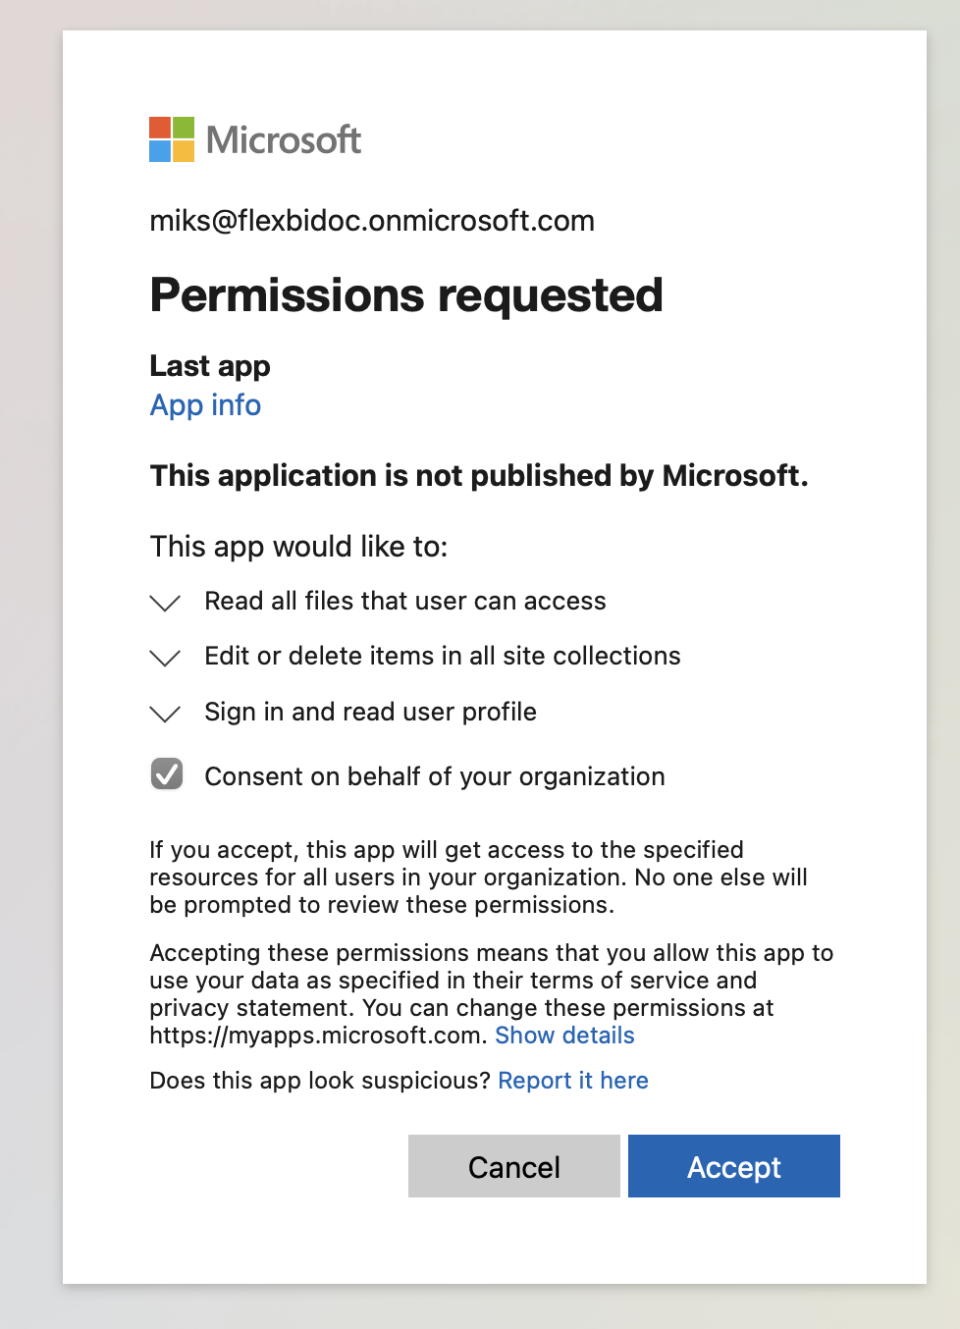Click the red square in the Microsoft logo
This screenshot has height=1329, width=960.
click(x=159, y=126)
